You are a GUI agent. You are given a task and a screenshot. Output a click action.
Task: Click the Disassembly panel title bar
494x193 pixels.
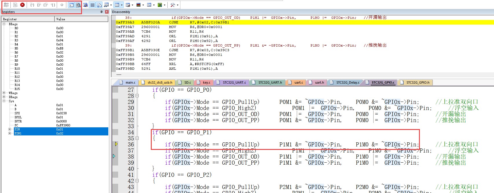pyautogui.click(x=302, y=12)
